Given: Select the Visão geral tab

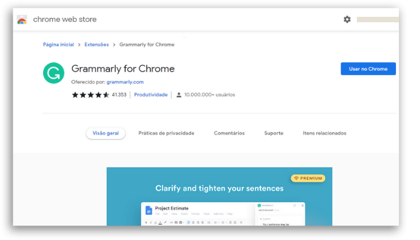Looking at the screenshot, I should [106, 133].
